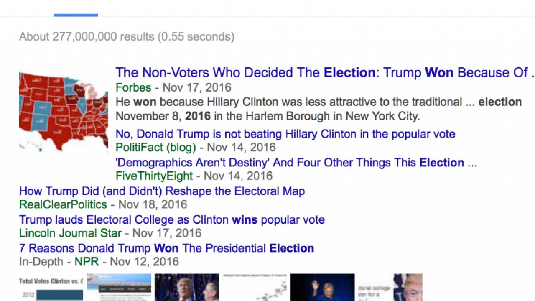Click the active blue-underlined search tab
Image resolution: width=535 pixels, height=301 pixels.
[x=76, y=9]
